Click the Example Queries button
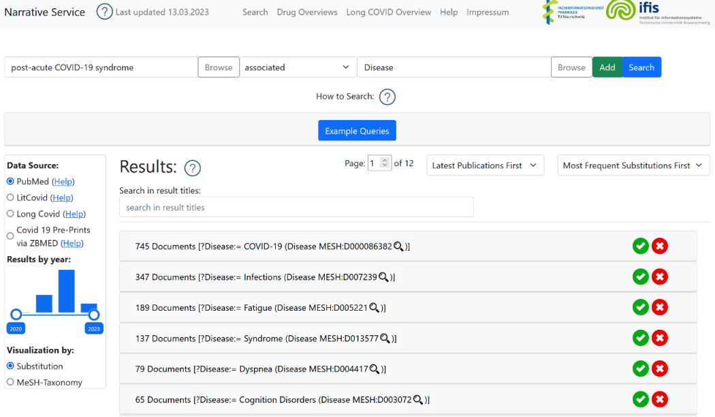Image resolution: width=715 pixels, height=417 pixels. pyautogui.click(x=357, y=131)
